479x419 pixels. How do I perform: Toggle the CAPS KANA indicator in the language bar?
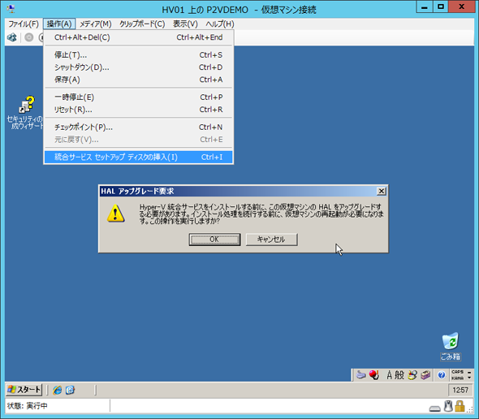pyautogui.click(x=458, y=375)
